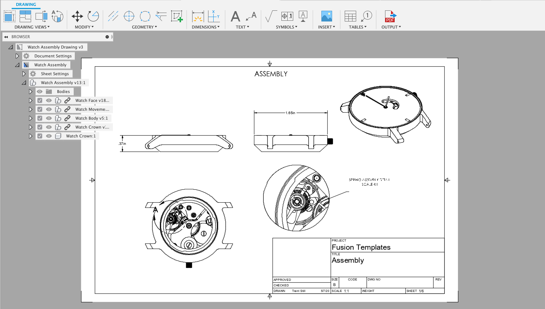The image size is (545, 309).
Task: Uncheck the Watch Face v18 component
Action: 40,100
